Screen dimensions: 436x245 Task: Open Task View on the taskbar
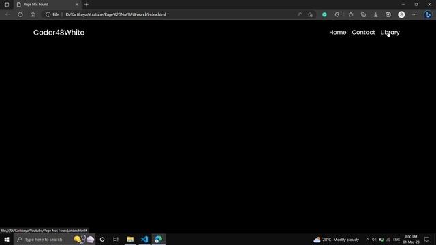tap(116, 239)
